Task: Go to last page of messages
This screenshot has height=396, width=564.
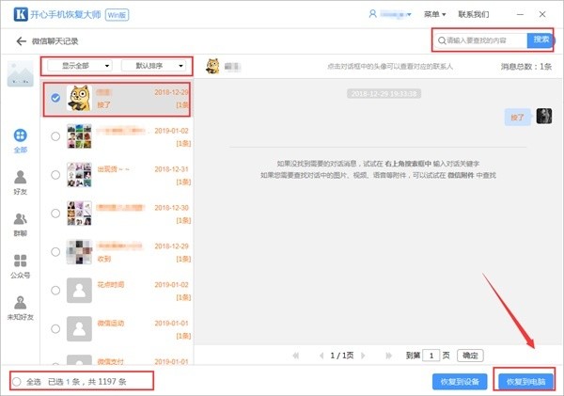Action: tap(388, 356)
